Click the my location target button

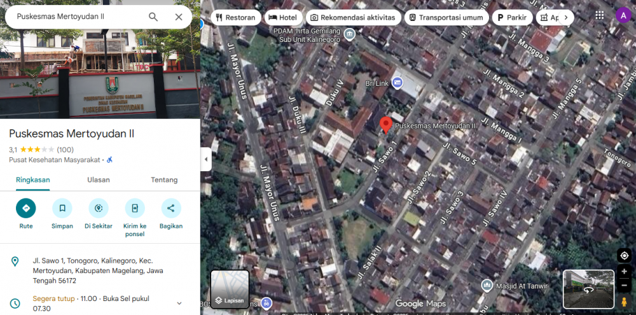pos(624,256)
